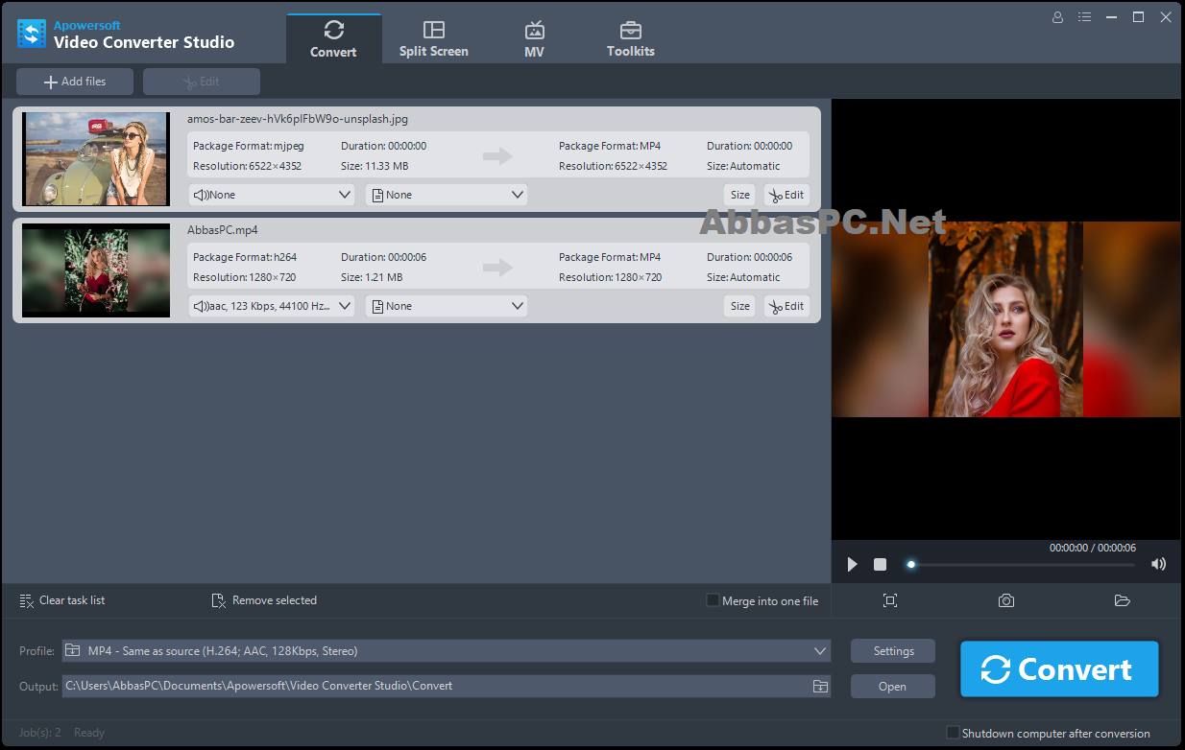Enter full screen preview mode
Image resolution: width=1185 pixels, height=750 pixels.
point(890,600)
